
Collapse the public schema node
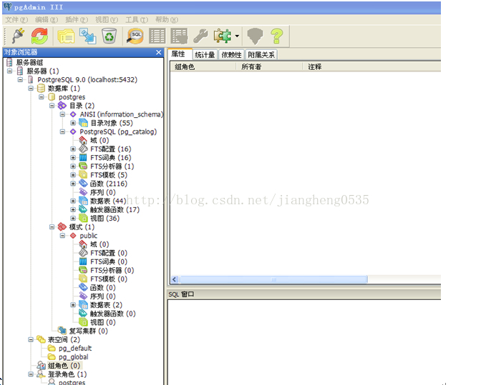tap(62, 236)
